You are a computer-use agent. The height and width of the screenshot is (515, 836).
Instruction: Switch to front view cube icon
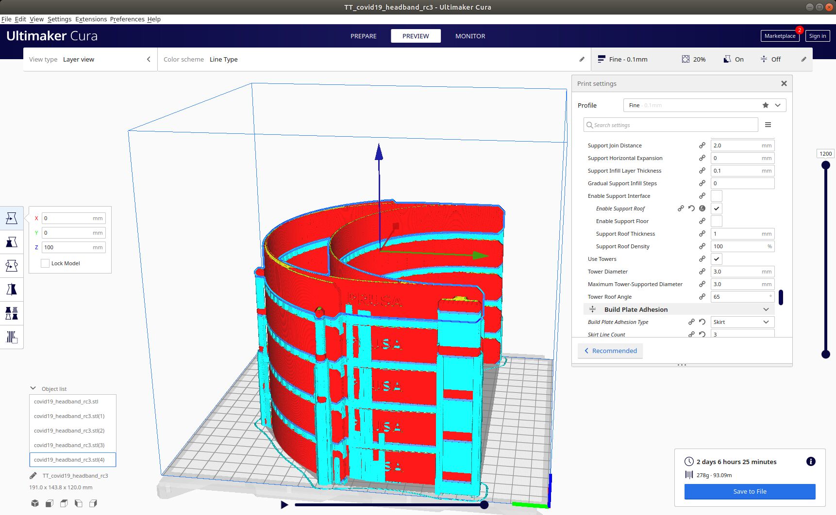[x=50, y=503]
